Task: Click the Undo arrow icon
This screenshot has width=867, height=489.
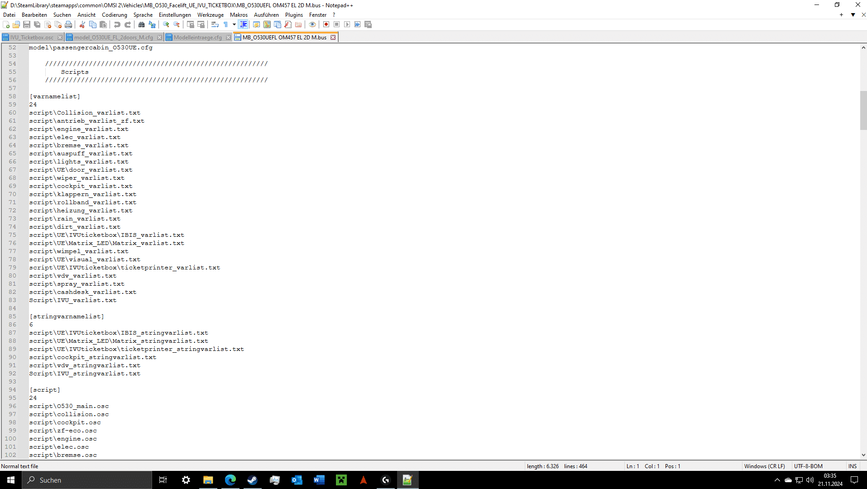Action: pyautogui.click(x=117, y=24)
